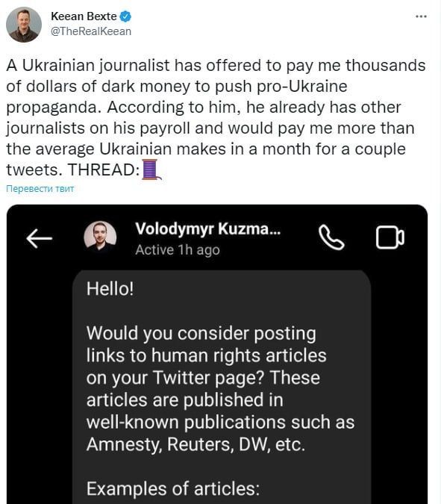
Task: Click the 'Would you consider posting' message text
Action: click(201, 334)
